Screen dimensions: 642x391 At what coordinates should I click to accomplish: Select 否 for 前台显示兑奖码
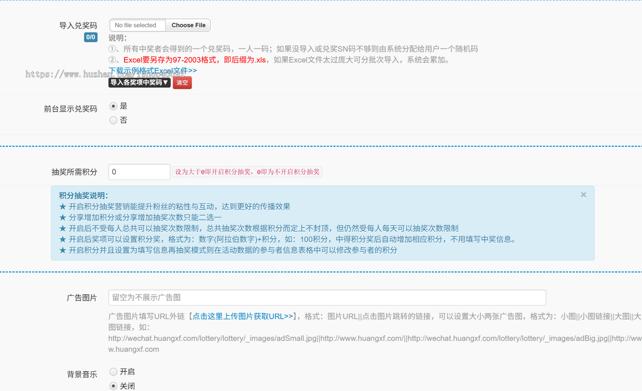(113, 120)
